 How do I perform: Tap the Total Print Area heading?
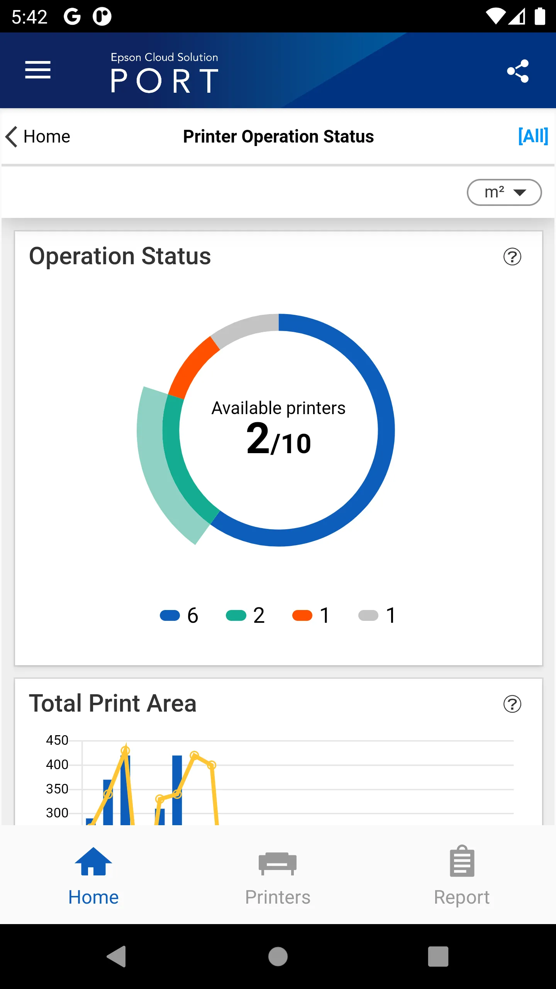pyautogui.click(x=113, y=703)
